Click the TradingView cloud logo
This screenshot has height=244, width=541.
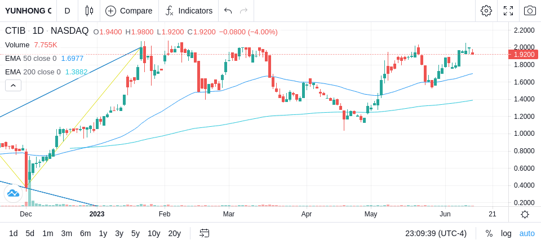point(13,193)
